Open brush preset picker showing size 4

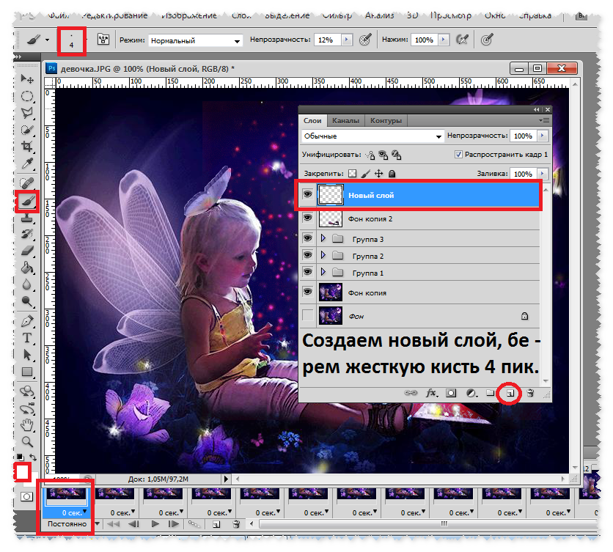(x=72, y=40)
